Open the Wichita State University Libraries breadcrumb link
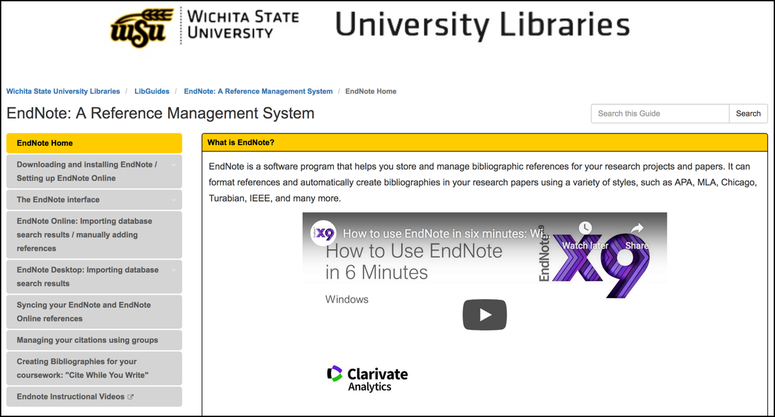This screenshot has height=417, width=775. point(63,91)
